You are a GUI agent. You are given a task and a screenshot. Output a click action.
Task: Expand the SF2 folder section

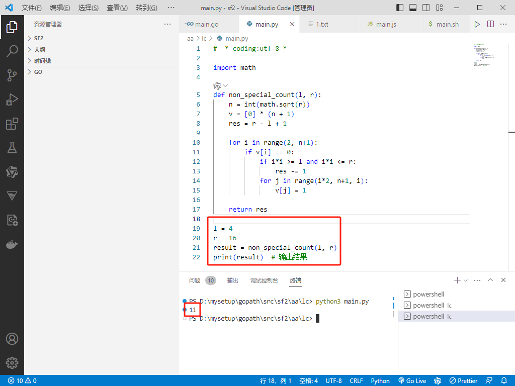click(102, 38)
